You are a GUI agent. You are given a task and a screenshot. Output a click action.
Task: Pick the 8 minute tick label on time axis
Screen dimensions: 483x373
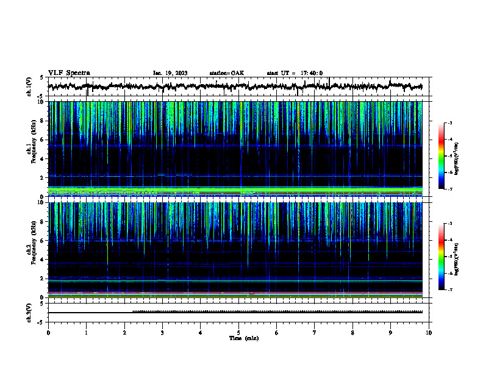click(352, 333)
